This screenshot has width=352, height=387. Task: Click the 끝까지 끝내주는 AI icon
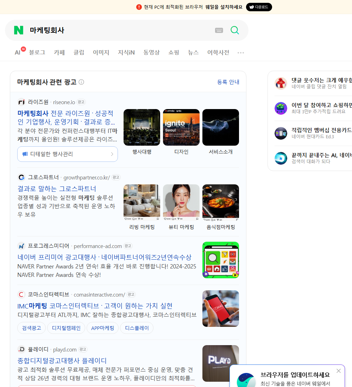click(281, 158)
